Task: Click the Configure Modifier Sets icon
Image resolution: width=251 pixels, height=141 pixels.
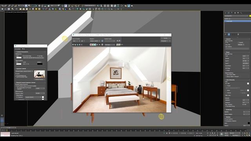Action: 238,34
